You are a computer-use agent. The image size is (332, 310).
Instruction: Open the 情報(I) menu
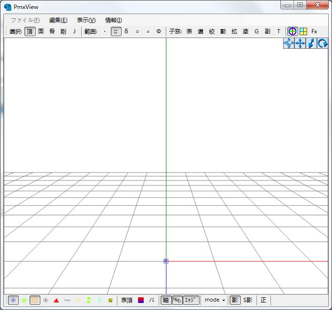(x=113, y=20)
